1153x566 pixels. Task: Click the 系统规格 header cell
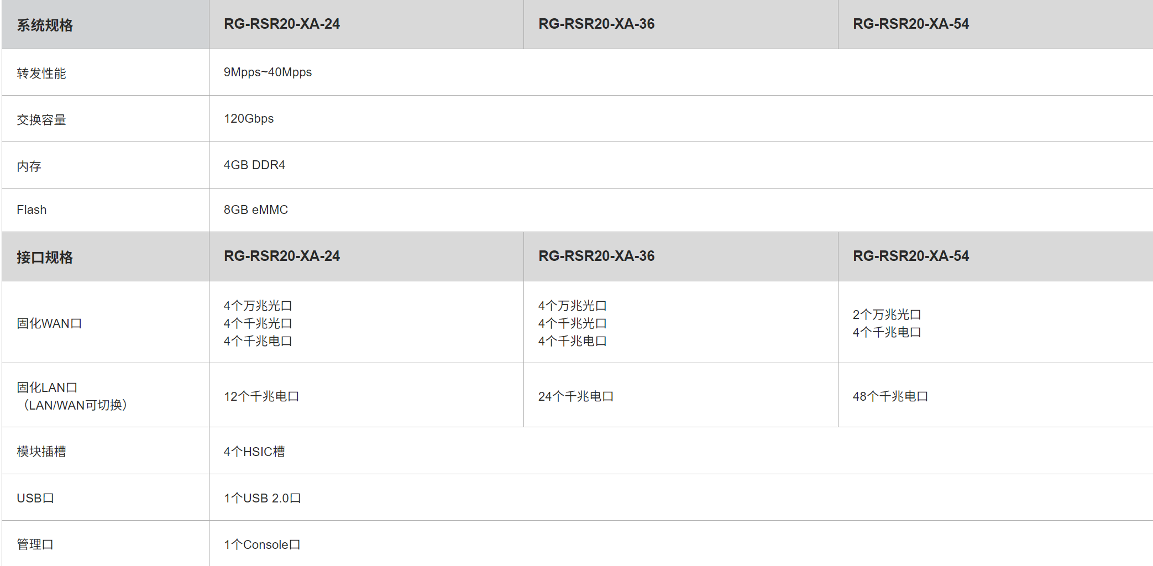pyautogui.click(x=45, y=25)
